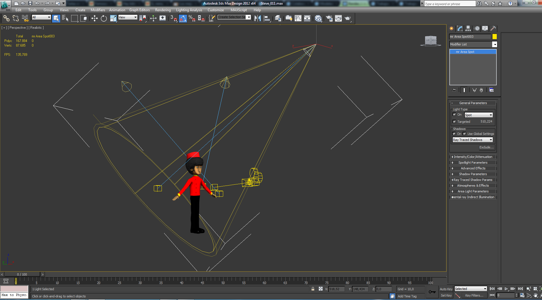Open the Modifiers menu
This screenshot has width=542, height=300.
tap(98, 10)
